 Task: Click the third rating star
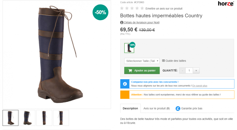(132, 8)
